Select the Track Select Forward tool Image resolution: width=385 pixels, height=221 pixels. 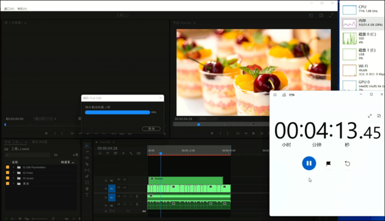(87, 152)
